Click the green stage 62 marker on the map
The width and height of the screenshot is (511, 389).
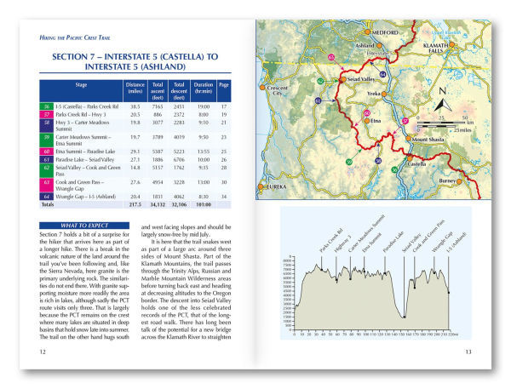(321, 81)
